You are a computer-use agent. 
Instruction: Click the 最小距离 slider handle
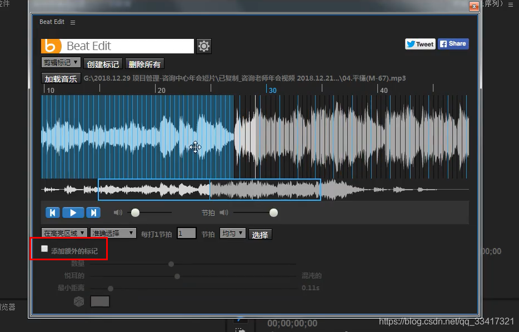pyautogui.click(x=111, y=289)
